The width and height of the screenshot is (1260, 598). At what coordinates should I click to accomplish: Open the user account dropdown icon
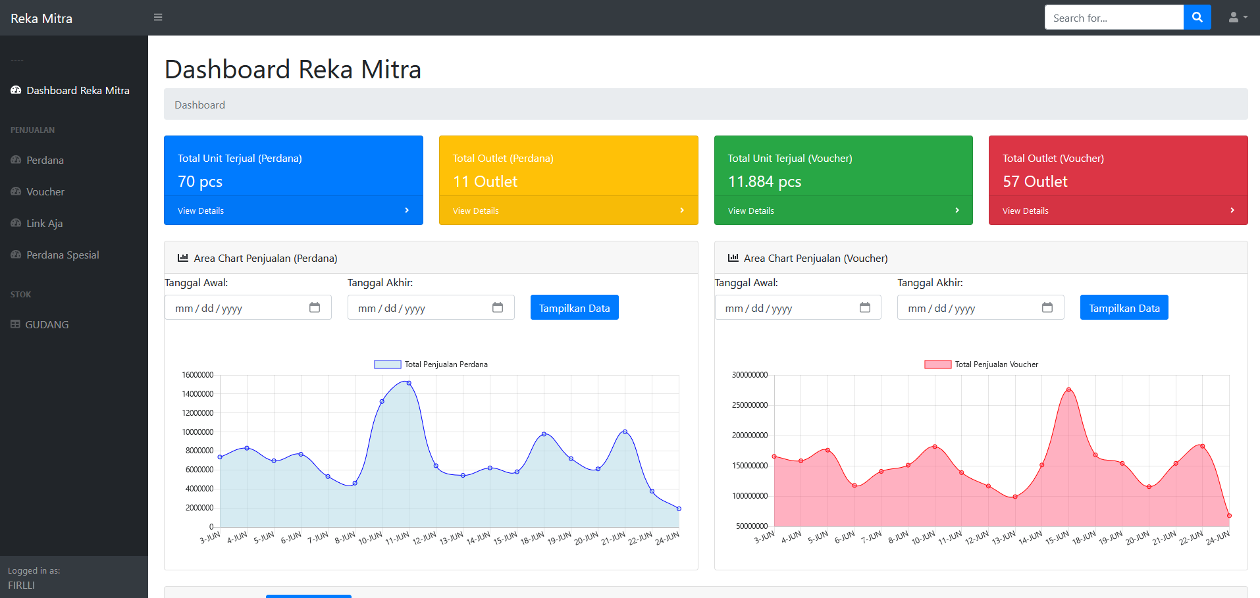pos(1238,17)
